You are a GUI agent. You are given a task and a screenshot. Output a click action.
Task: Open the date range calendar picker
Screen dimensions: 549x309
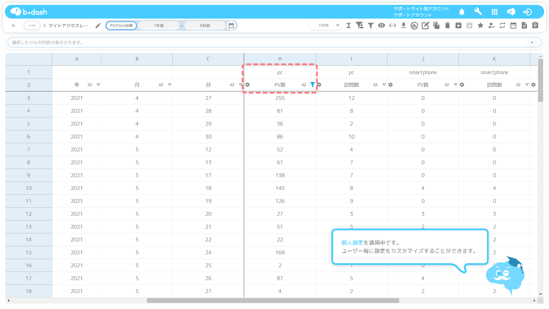pyautogui.click(x=231, y=26)
